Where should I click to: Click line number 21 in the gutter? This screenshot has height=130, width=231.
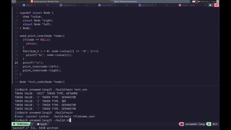16,63
